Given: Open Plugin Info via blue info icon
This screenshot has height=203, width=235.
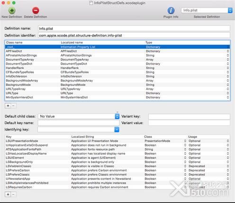Looking at the screenshot, I should pos(171,10).
